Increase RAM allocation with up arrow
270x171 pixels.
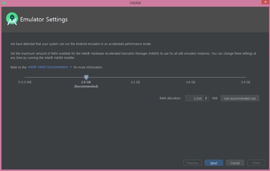pyautogui.click(x=206, y=97)
